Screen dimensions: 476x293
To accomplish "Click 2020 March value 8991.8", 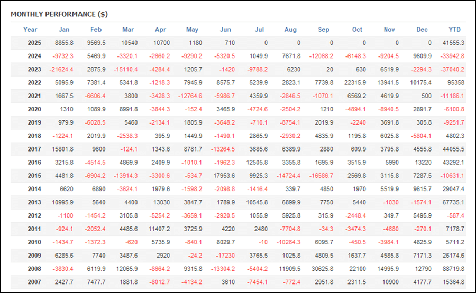I will [x=129, y=109].
